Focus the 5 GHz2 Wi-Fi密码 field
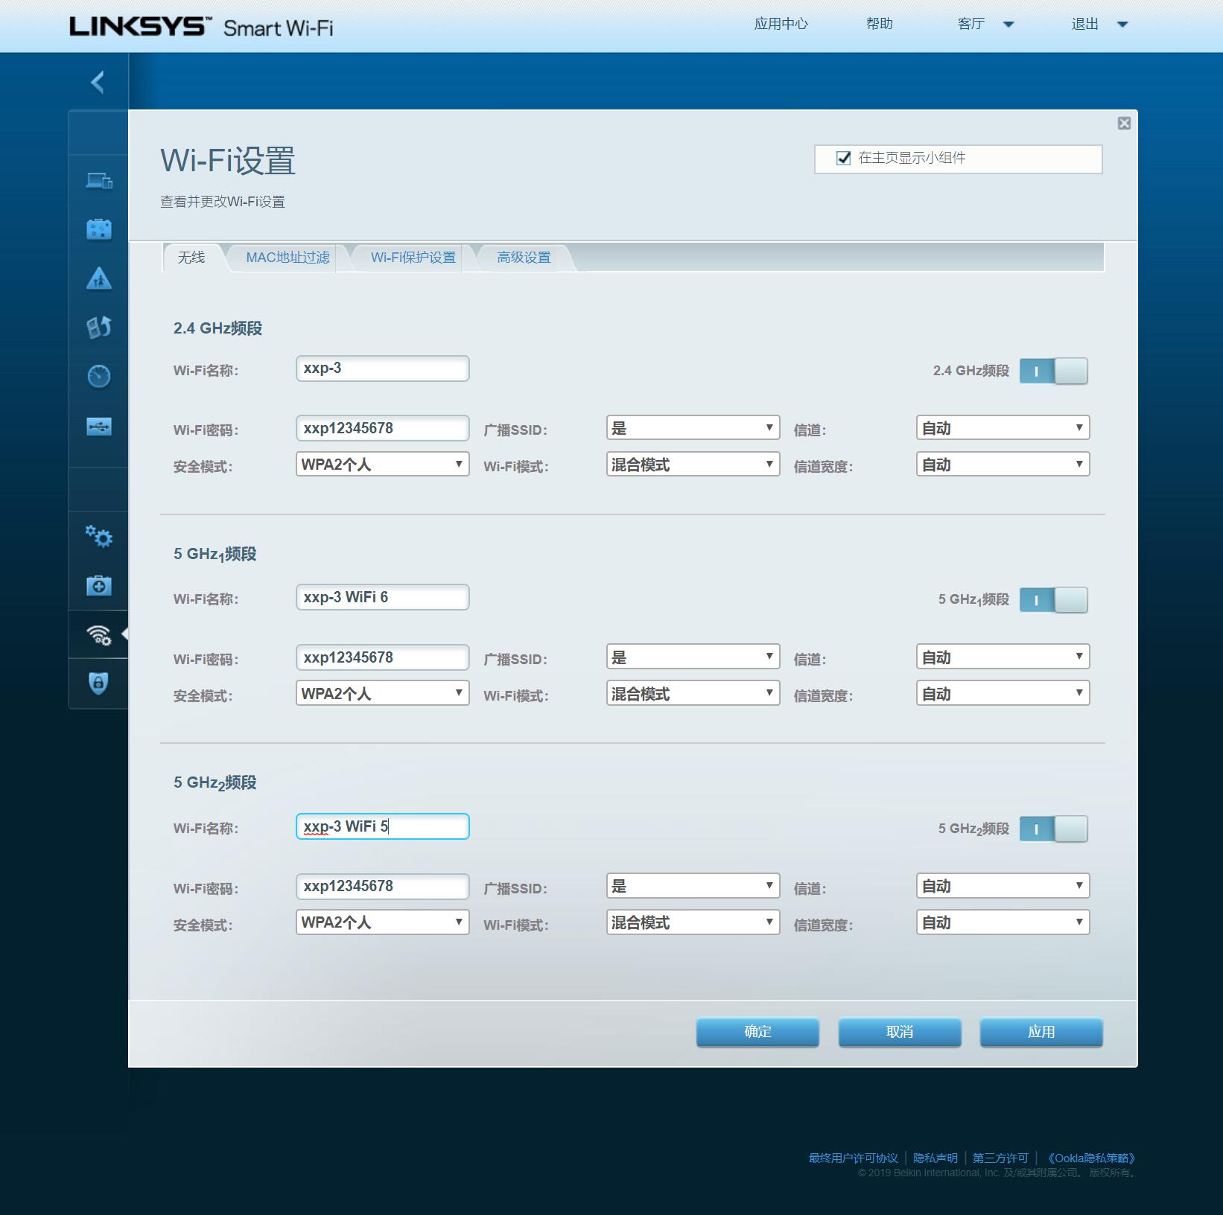This screenshot has height=1215, width=1223. click(383, 886)
